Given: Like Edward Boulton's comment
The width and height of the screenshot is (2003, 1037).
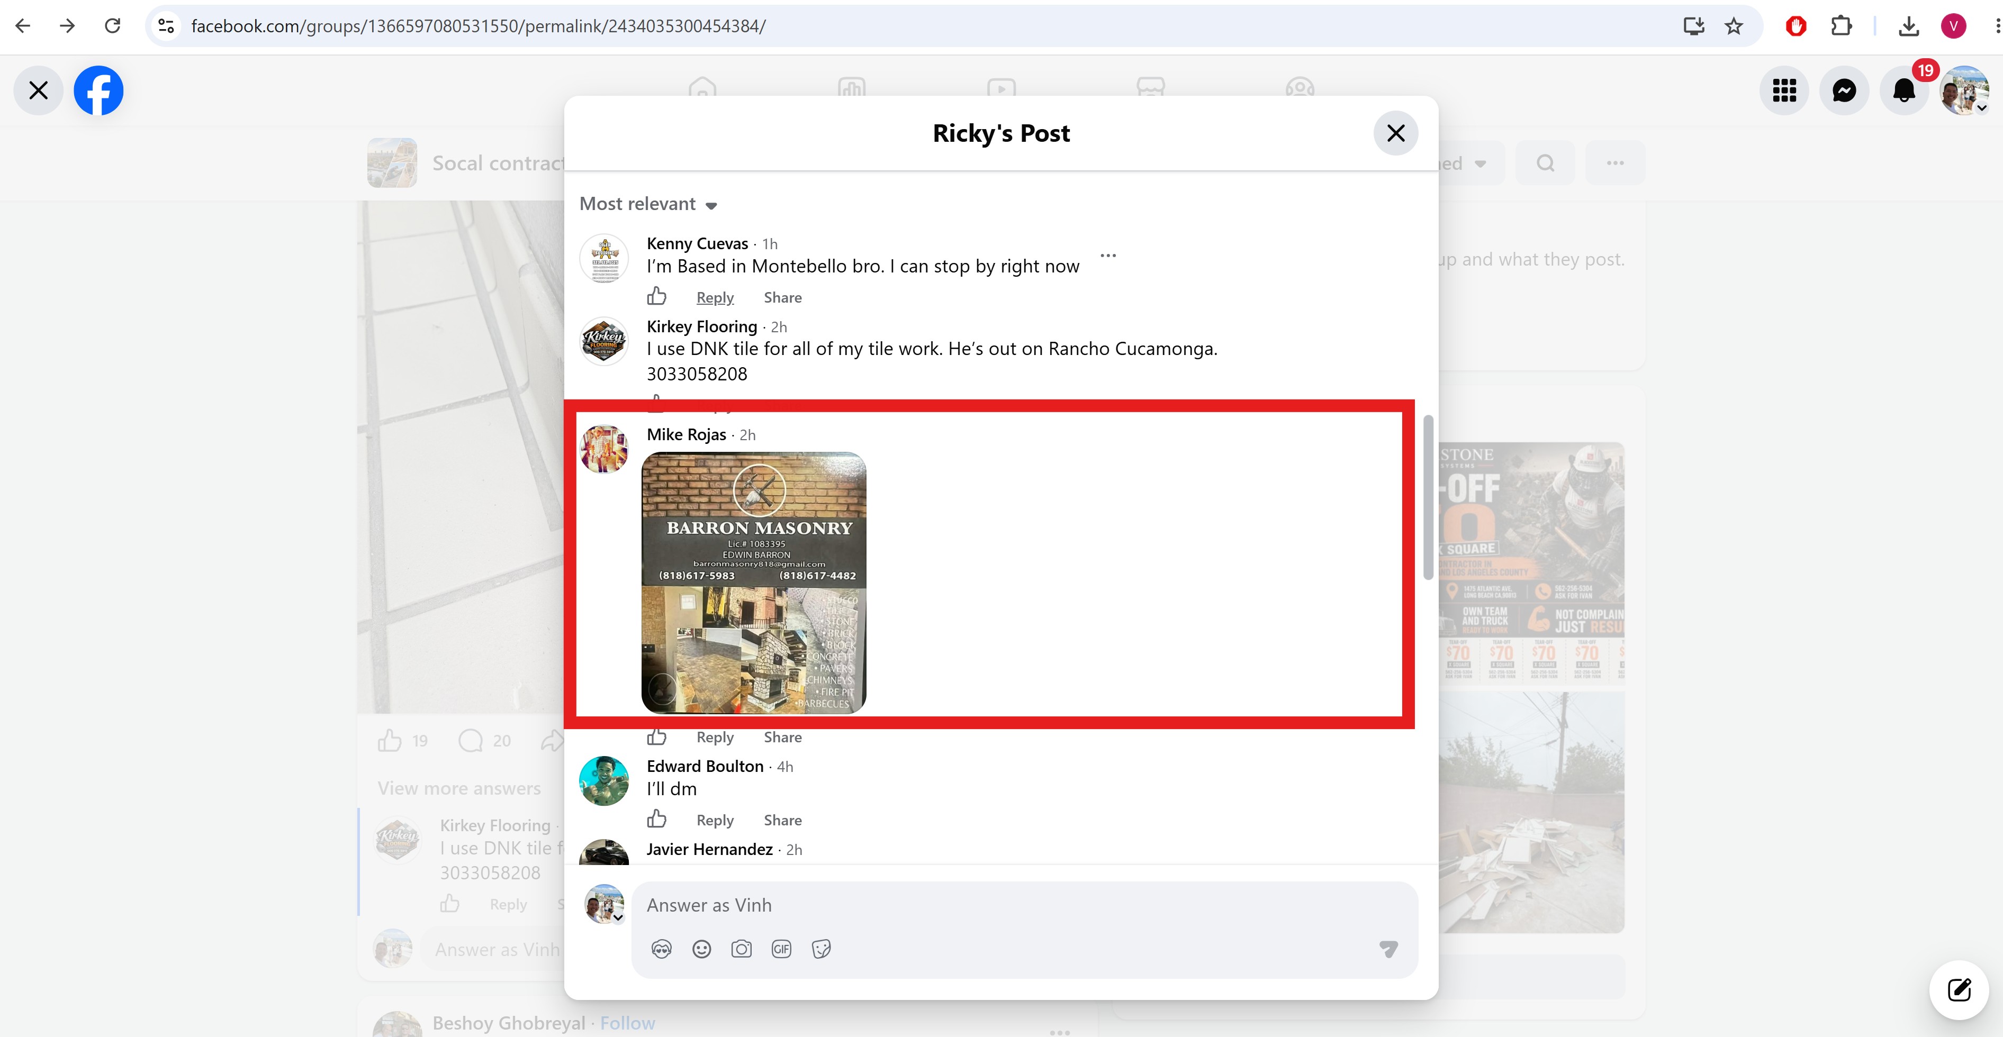Looking at the screenshot, I should tap(657, 820).
